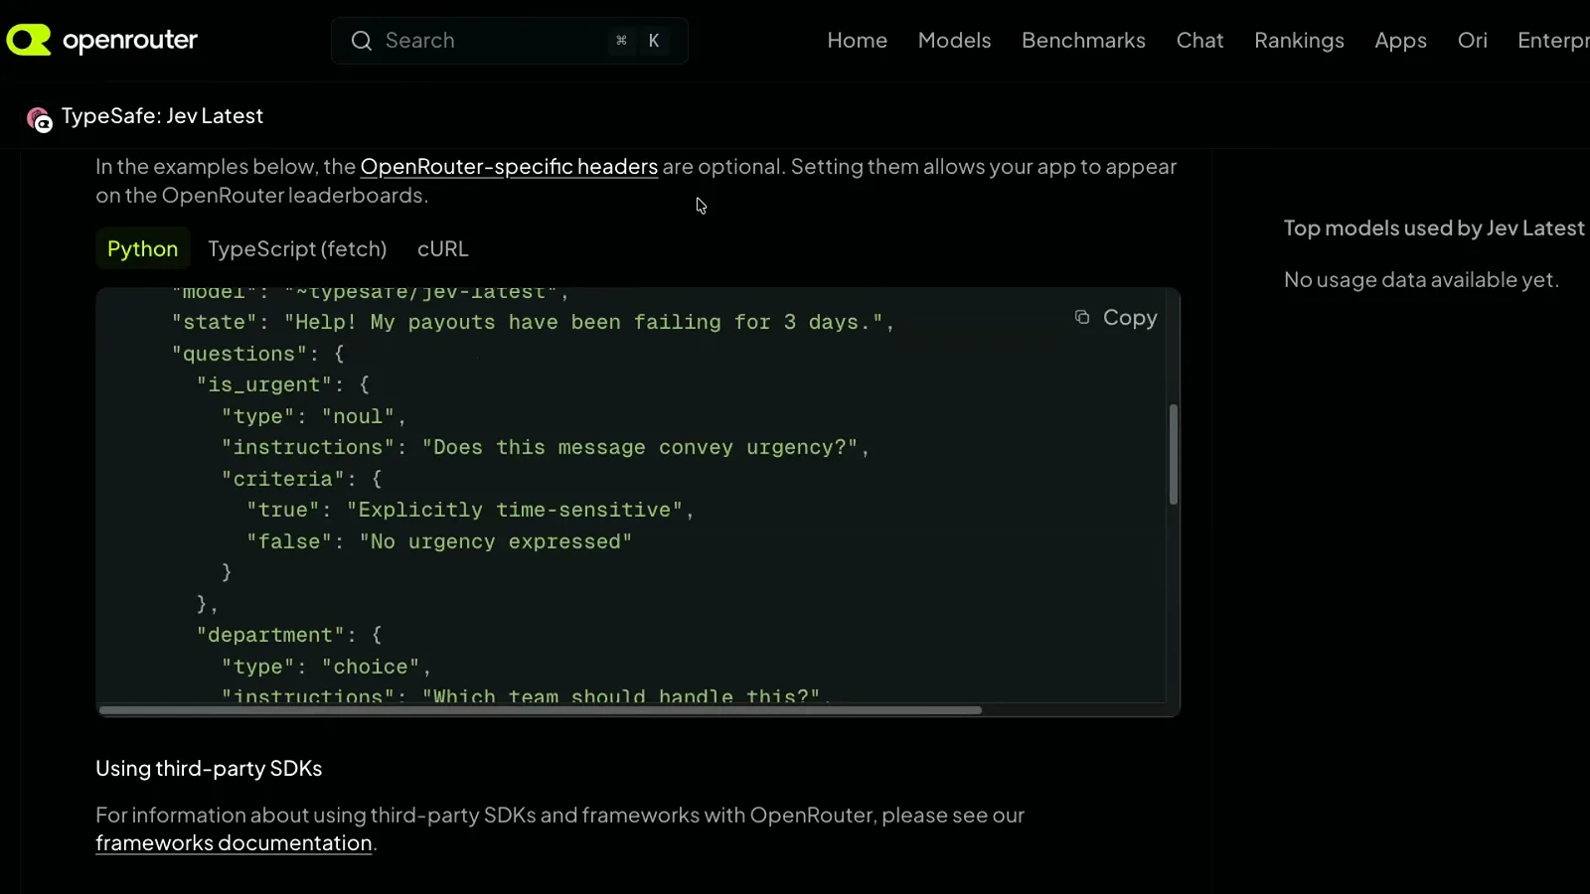Open the Models nav item
This screenshot has height=894, width=1590.
click(x=954, y=41)
